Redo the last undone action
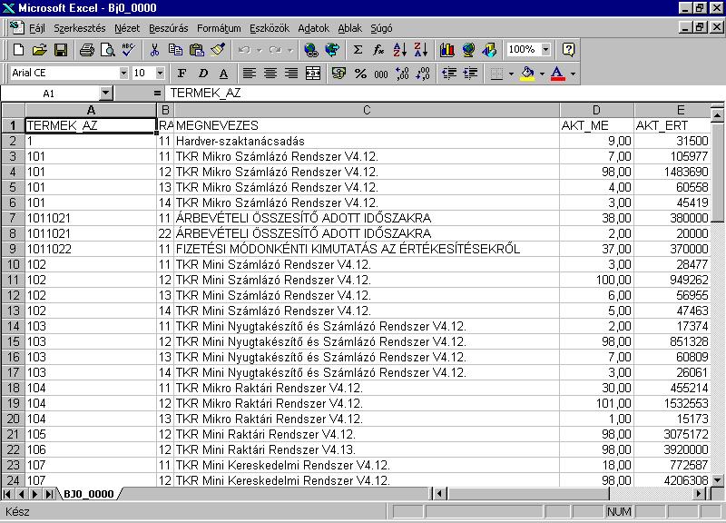The image size is (726, 523). coord(275,50)
